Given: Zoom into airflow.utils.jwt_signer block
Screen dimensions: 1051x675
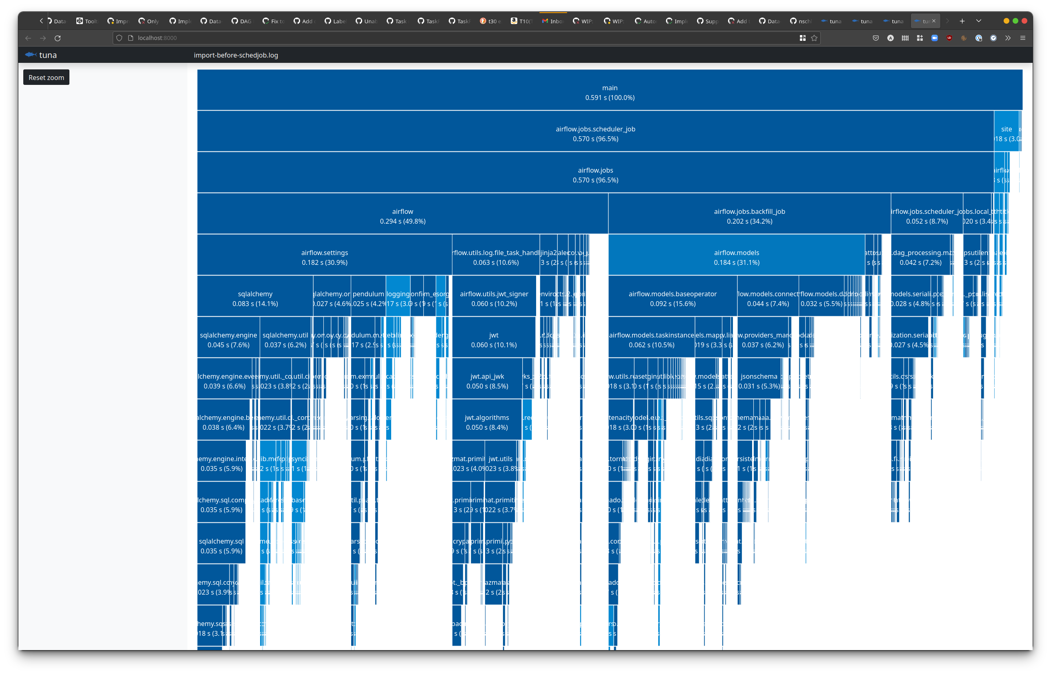Looking at the screenshot, I should (494, 298).
